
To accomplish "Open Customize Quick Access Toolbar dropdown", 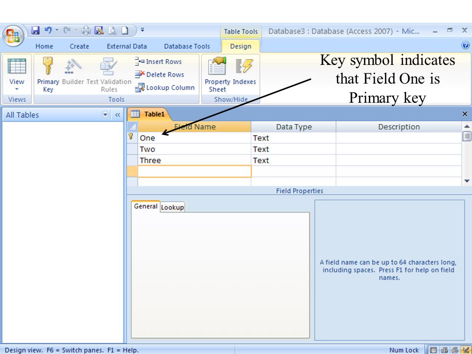I will click(143, 30).
